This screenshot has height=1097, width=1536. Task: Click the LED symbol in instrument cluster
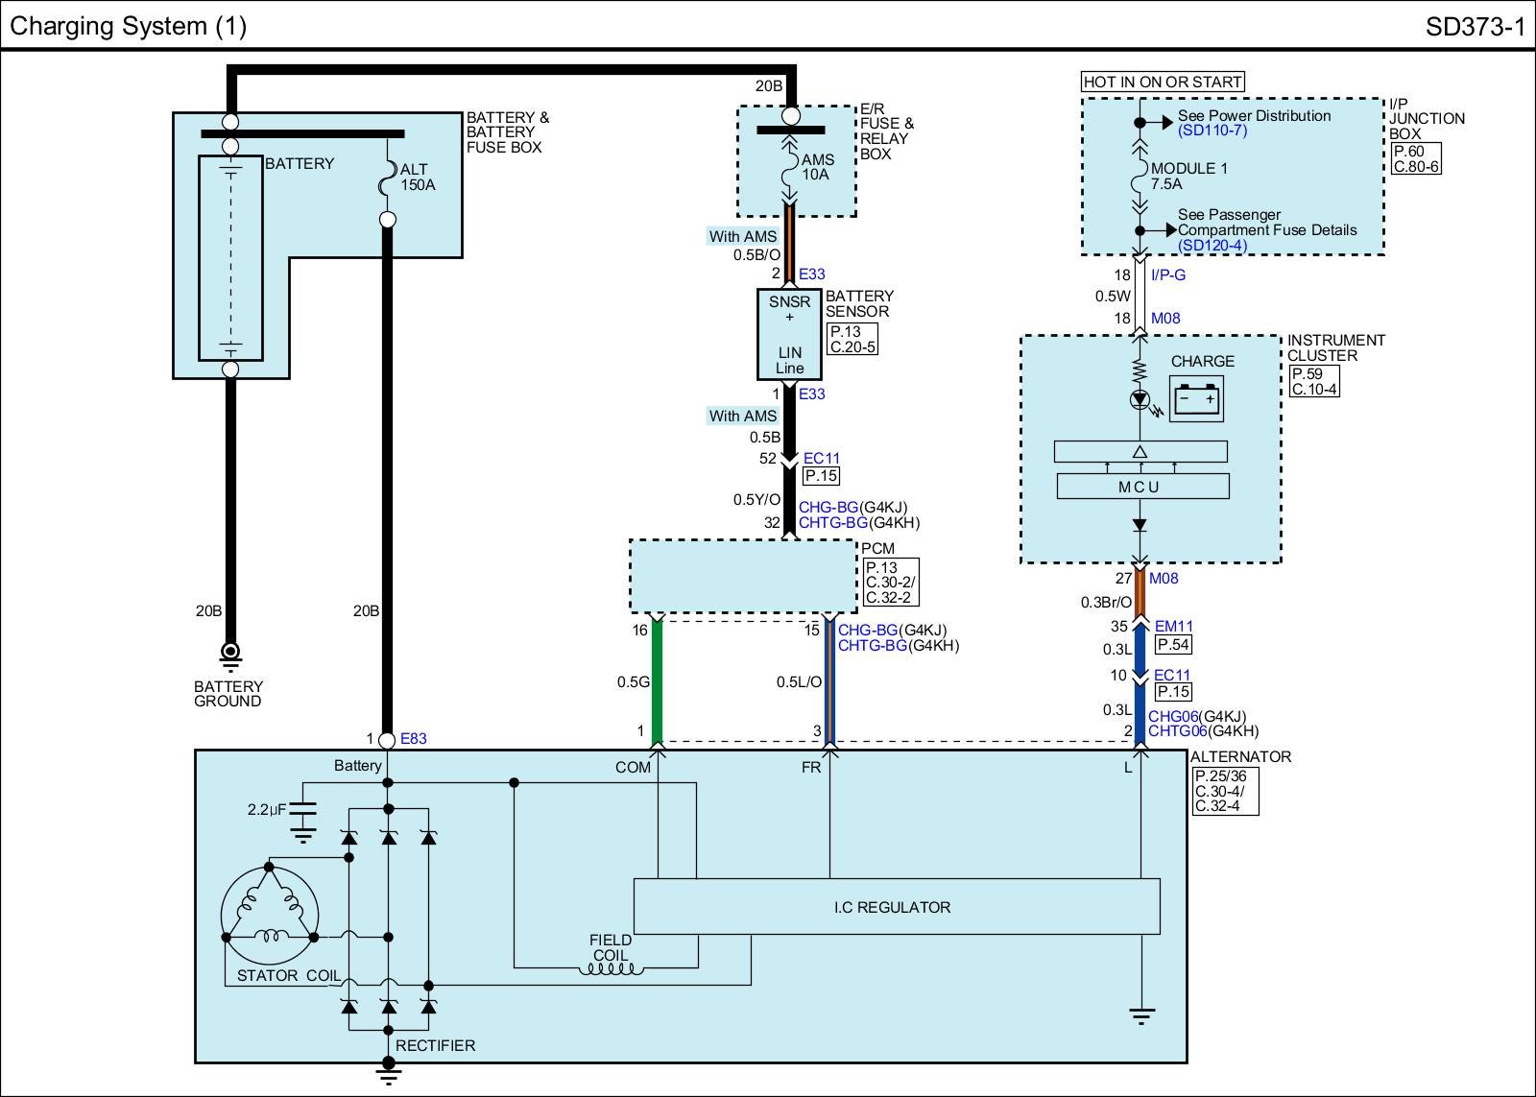tap(1140, 399)
